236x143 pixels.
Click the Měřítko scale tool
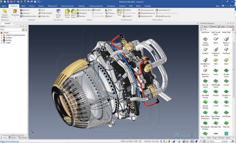point(127,10)
